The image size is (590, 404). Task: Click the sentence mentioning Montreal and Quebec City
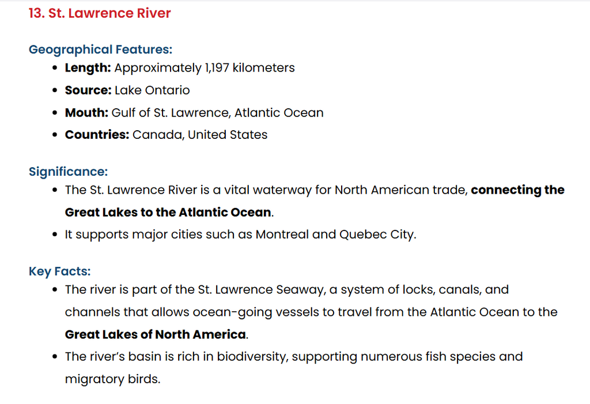(x=240, y=235)
